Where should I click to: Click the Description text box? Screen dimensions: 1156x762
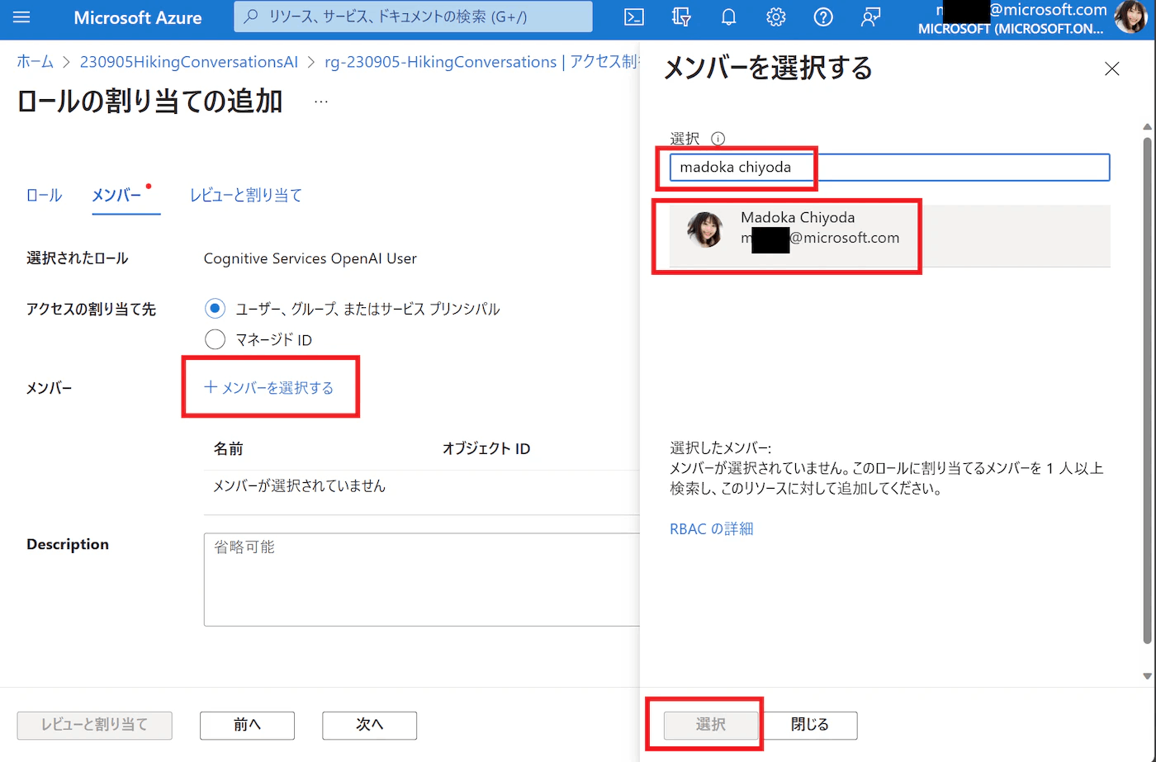pos(422,580)
